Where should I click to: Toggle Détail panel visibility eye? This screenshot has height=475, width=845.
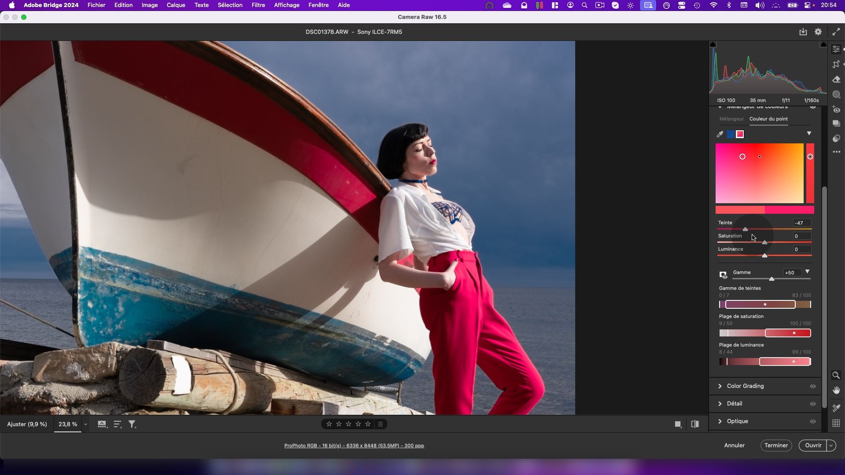pos(813,404)
